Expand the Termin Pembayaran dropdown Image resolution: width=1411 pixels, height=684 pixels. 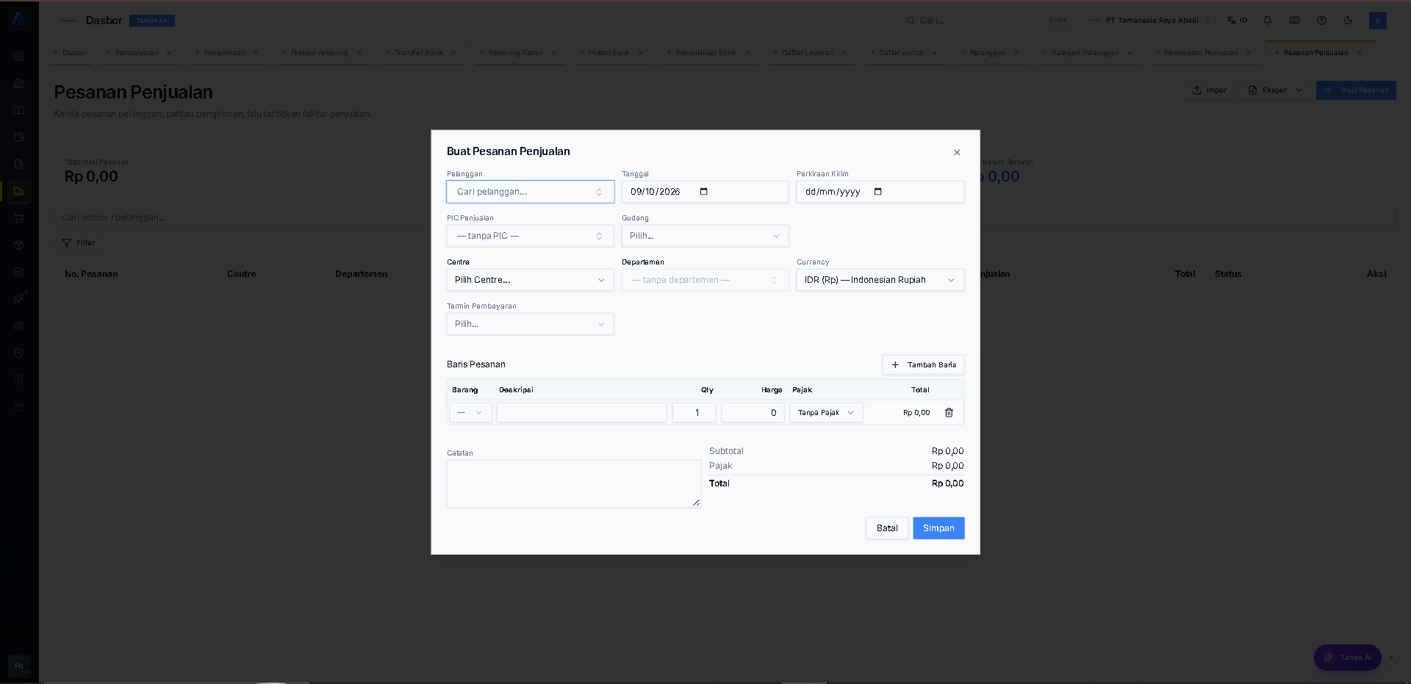click(x=530, y=324)
